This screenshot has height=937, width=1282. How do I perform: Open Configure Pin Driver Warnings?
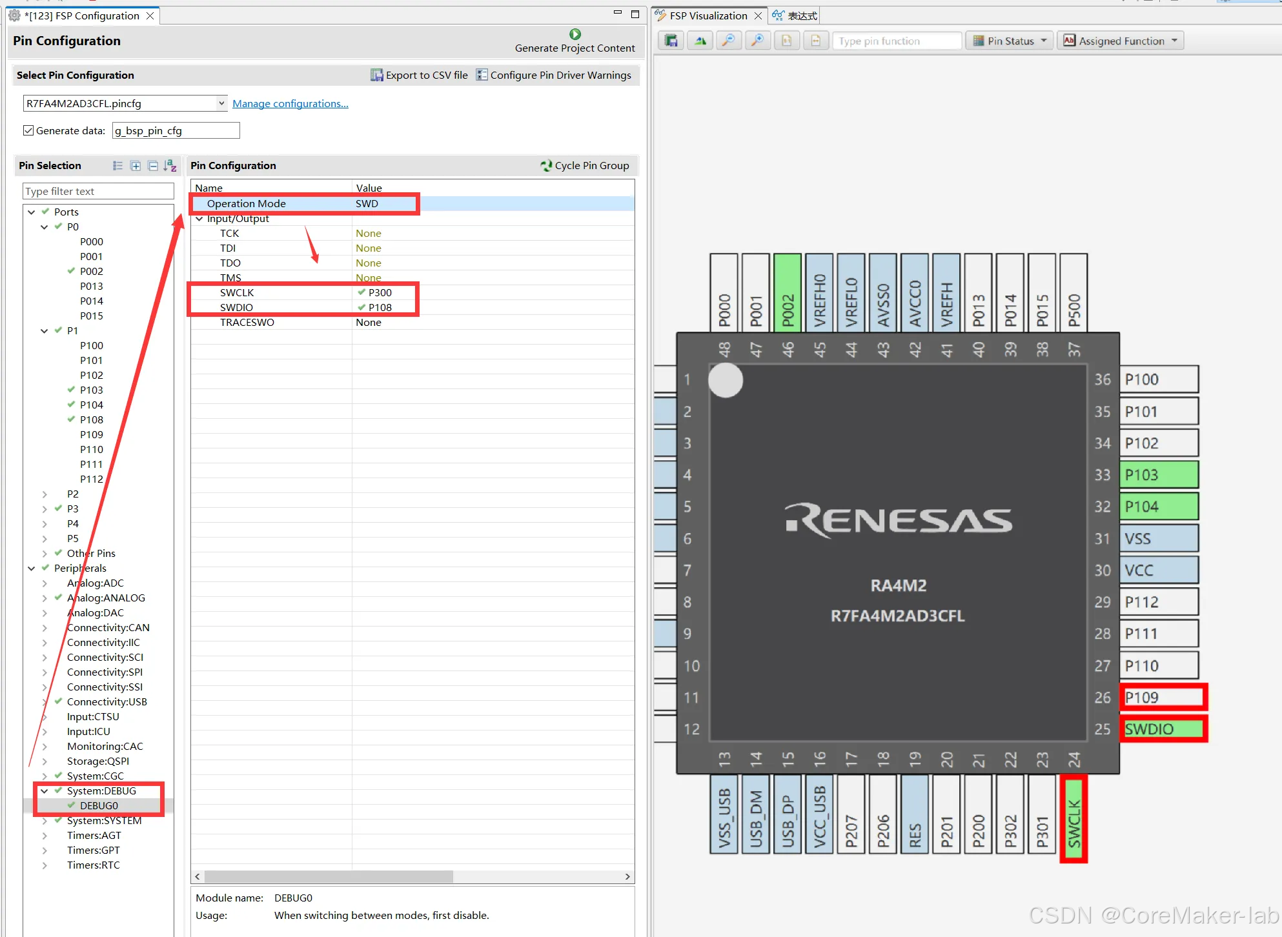tap(553, 75)
